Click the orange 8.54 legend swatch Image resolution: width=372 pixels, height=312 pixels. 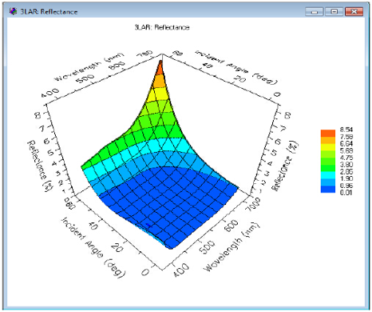click(x=328, y=133)
